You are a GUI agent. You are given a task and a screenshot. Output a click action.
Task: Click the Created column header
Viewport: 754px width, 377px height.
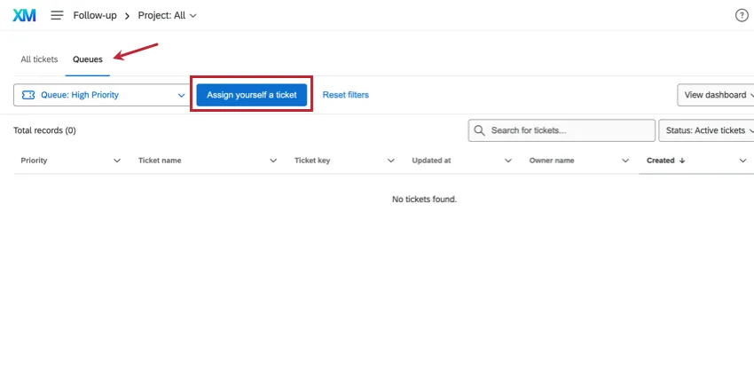coord(661,161)
